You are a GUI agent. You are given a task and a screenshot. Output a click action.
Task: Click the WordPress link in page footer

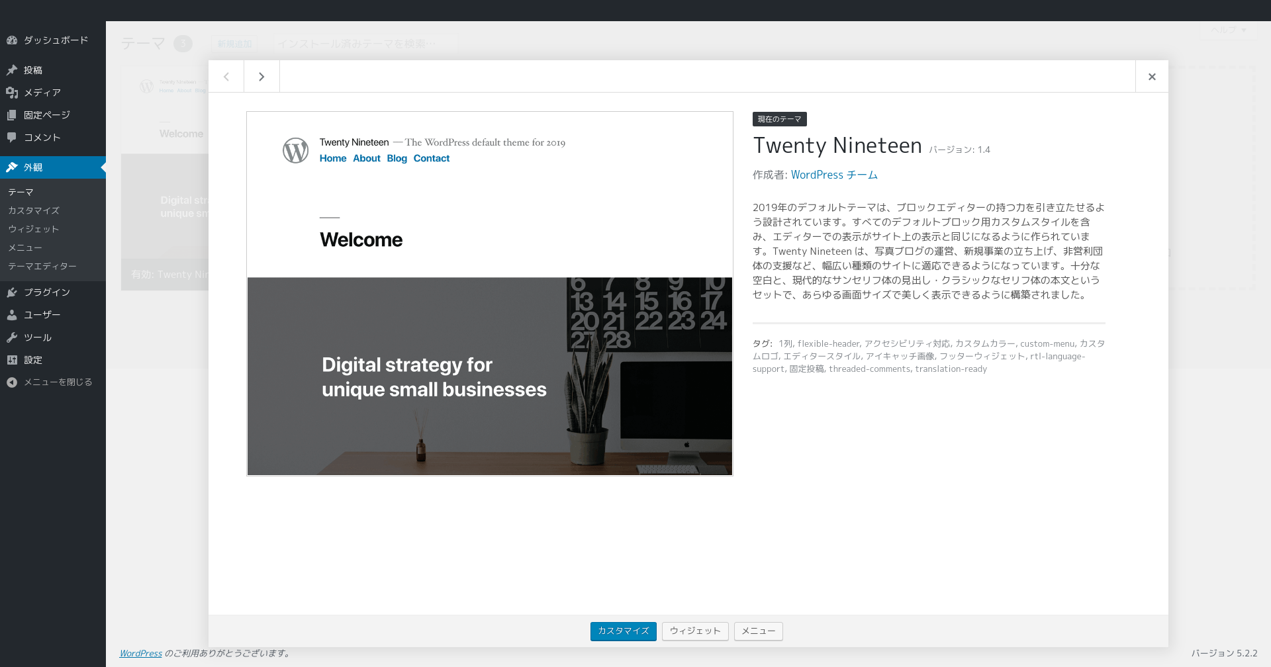coord(141,653)
